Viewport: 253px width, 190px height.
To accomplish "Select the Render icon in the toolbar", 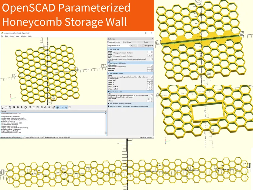I will click(6, 107).
